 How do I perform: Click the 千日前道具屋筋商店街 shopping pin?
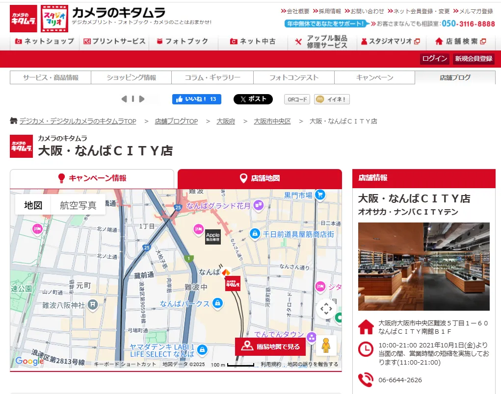coord(255,234)
